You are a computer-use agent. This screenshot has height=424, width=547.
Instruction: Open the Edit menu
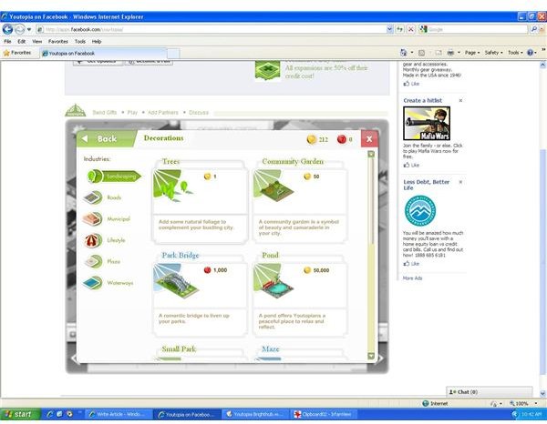pyautogui.click(x=22, y=42)
